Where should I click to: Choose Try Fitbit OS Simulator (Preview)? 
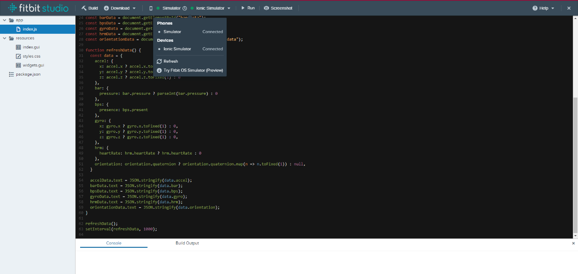click(x=193, y=70)
